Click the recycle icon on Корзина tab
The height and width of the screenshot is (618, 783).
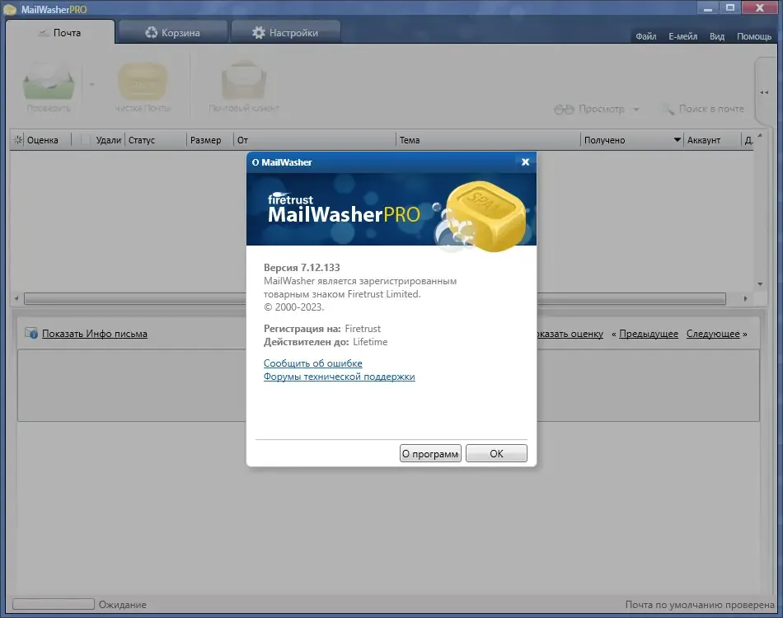tap(151, 32)
